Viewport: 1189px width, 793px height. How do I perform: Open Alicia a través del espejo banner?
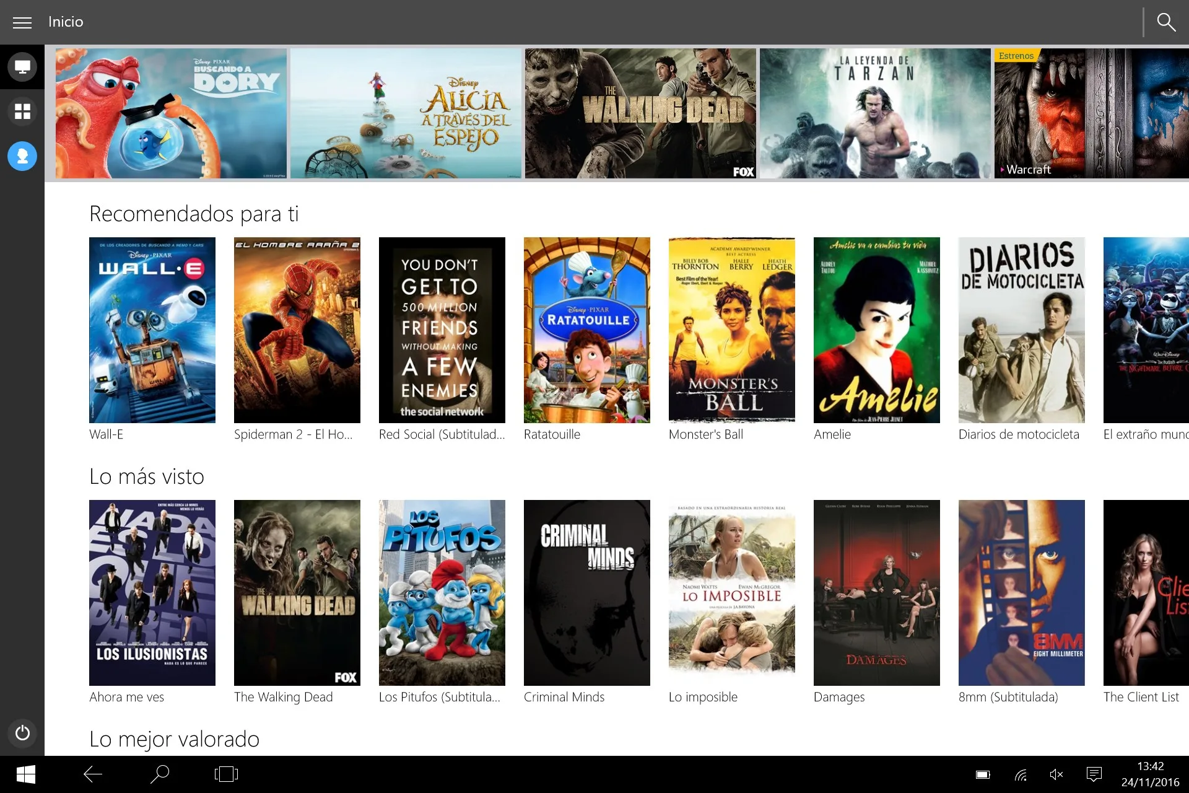click(406, 113)
